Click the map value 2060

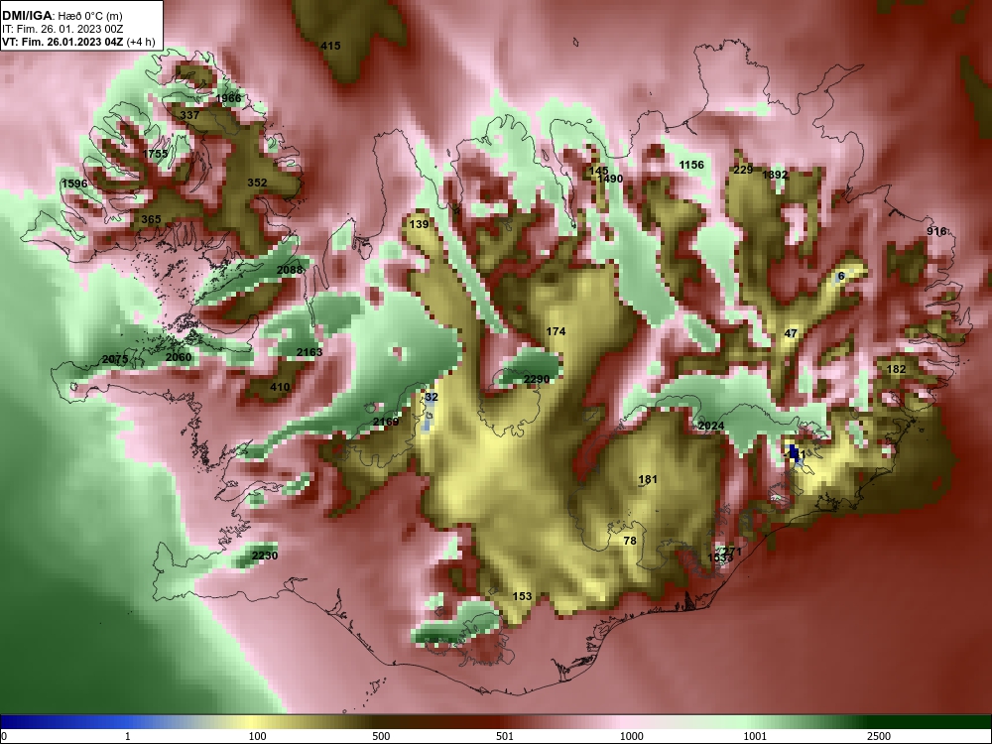click(x=179, y=357)
